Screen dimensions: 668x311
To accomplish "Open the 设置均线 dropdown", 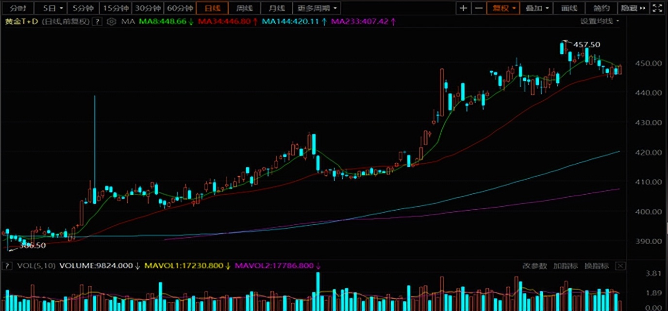I will tap(600, 21).
